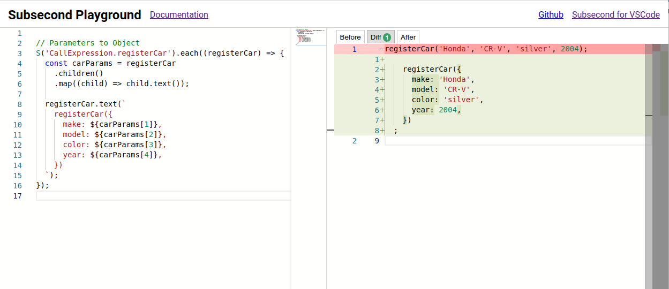Click the green change count badge on Diff
The width and height of the screenshot is (669, 289).
387,37
